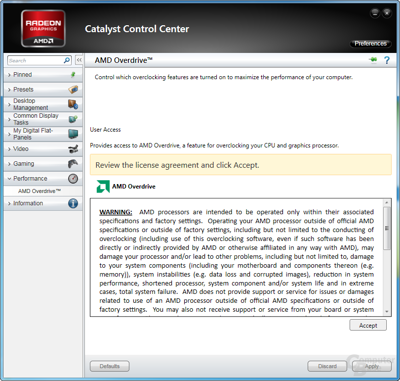Click the Apply button
The height and width of the screenshot is (381, 400).
(372, 366)
